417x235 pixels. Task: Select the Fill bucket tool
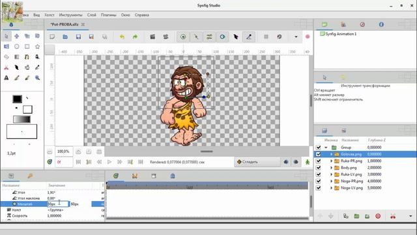point(27,67)
